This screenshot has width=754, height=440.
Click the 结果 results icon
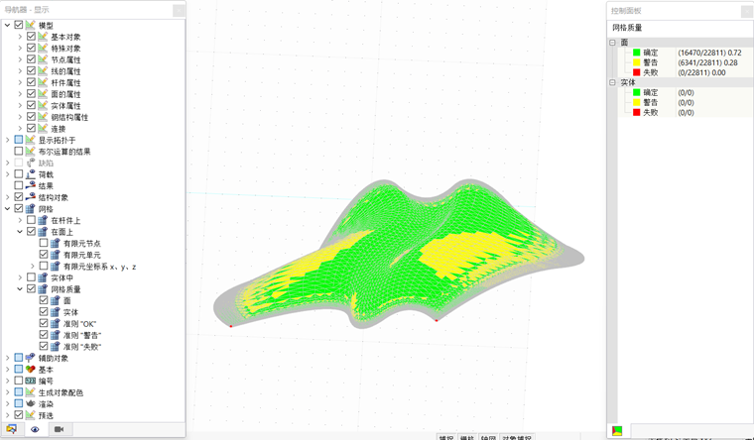pyautogui.click(x=31, y=185)
